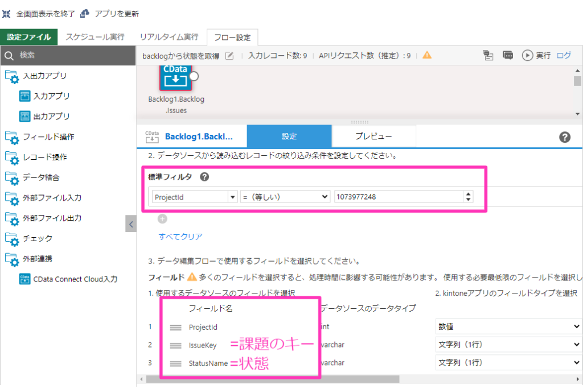Viewport: 583px width, 389px height.
Task: Open the = (等しい) operator dropdown
Action: 285,197
